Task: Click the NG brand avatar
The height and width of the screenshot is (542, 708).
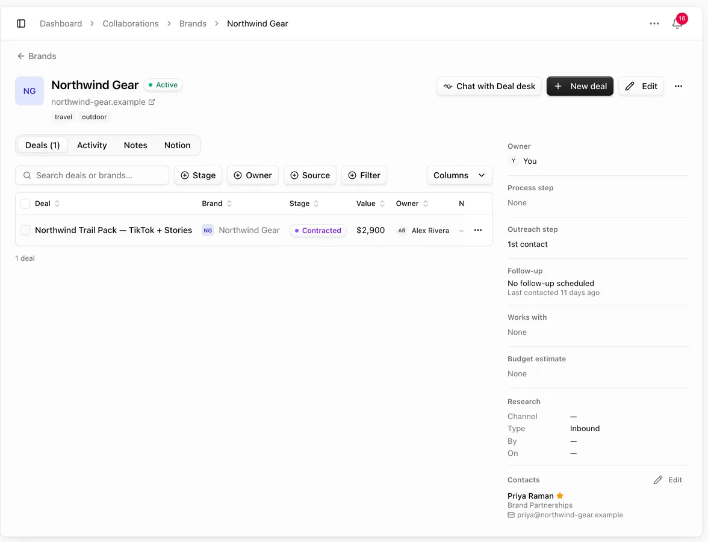Action: [x=29, y=91]
